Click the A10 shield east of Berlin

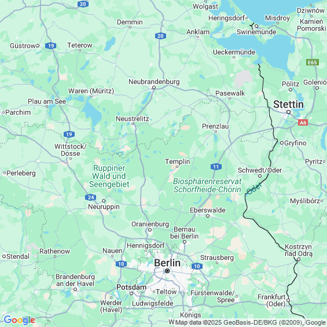pos(197,266)
